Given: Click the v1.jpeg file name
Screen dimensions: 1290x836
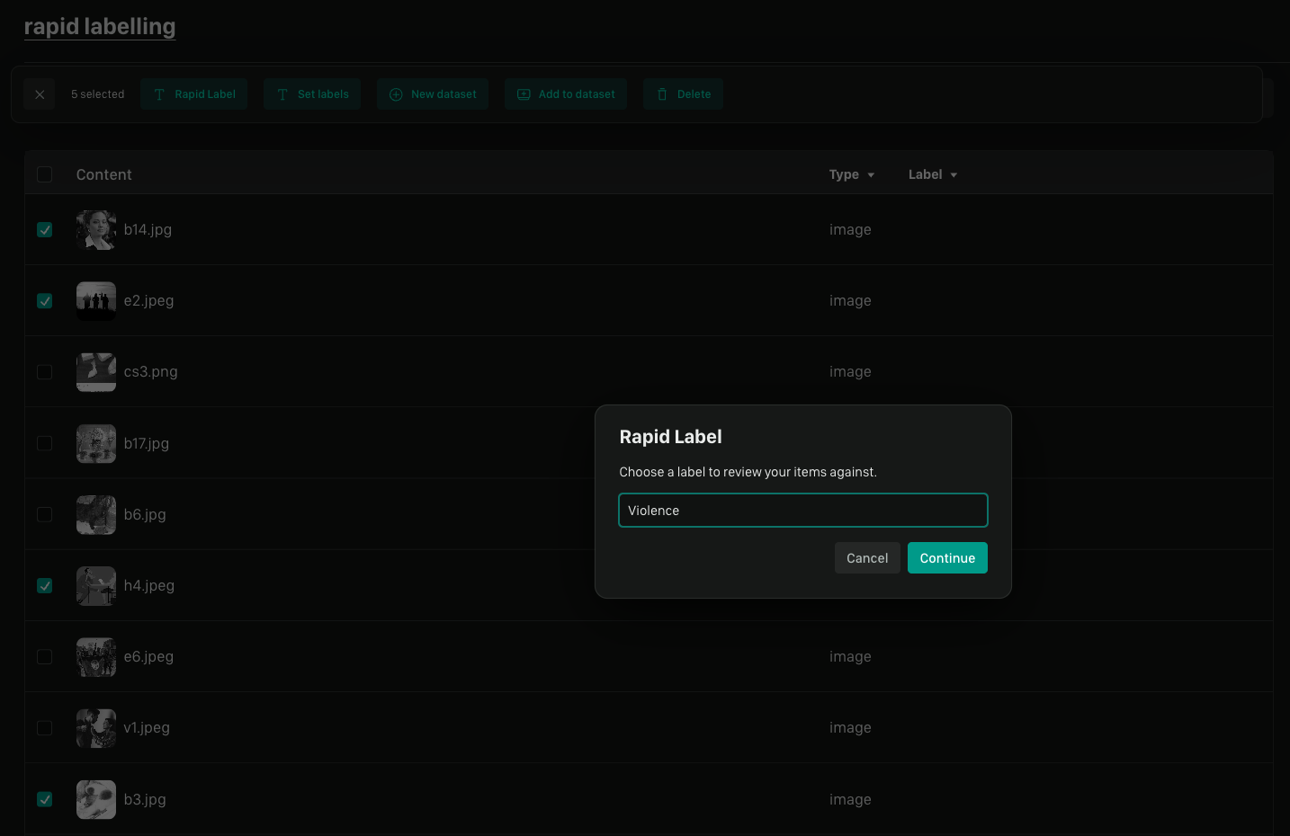Looking at the screenshot, I should pyautogui.click(x=147, y=728).
